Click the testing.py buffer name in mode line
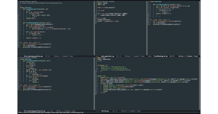218x114 pixels. click(105, 111)
